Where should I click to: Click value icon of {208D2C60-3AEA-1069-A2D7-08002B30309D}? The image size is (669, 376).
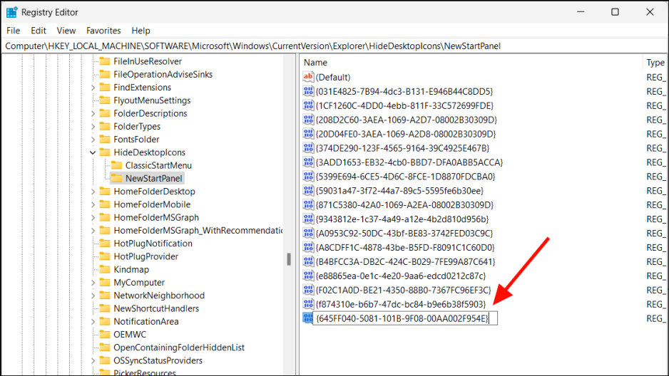[308, 120]
